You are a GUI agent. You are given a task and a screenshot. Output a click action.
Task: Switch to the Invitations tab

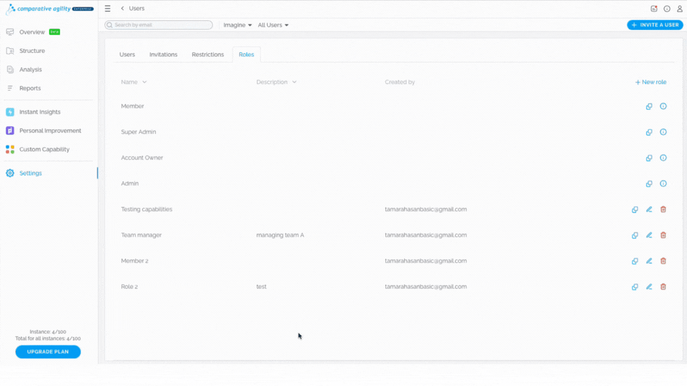[163, 55]
